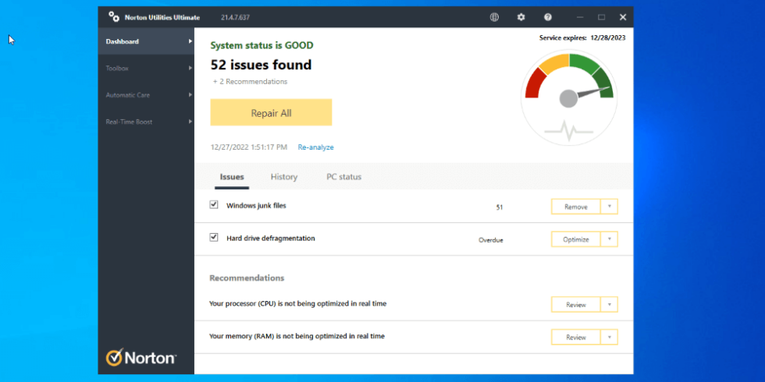Expand the Toolbox sidebar arrow

pos(190,69)
